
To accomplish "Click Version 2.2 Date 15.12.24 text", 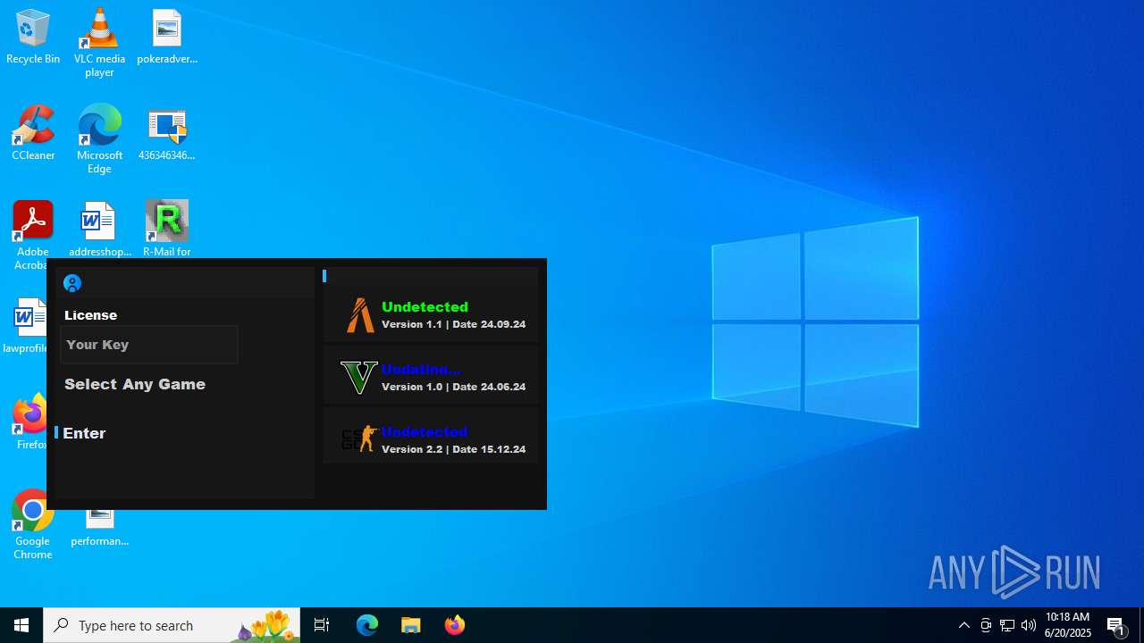I will 453,449.
